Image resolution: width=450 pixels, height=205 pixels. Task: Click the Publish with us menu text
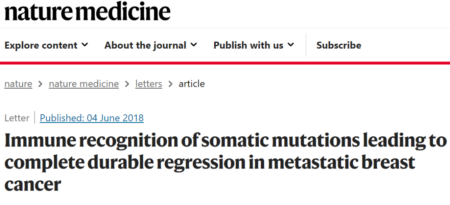point(248,45)
